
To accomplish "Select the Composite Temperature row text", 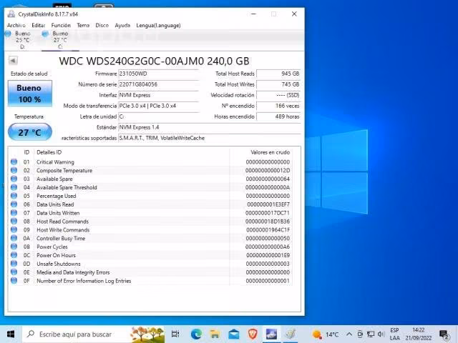I will (x=64, y=171).
